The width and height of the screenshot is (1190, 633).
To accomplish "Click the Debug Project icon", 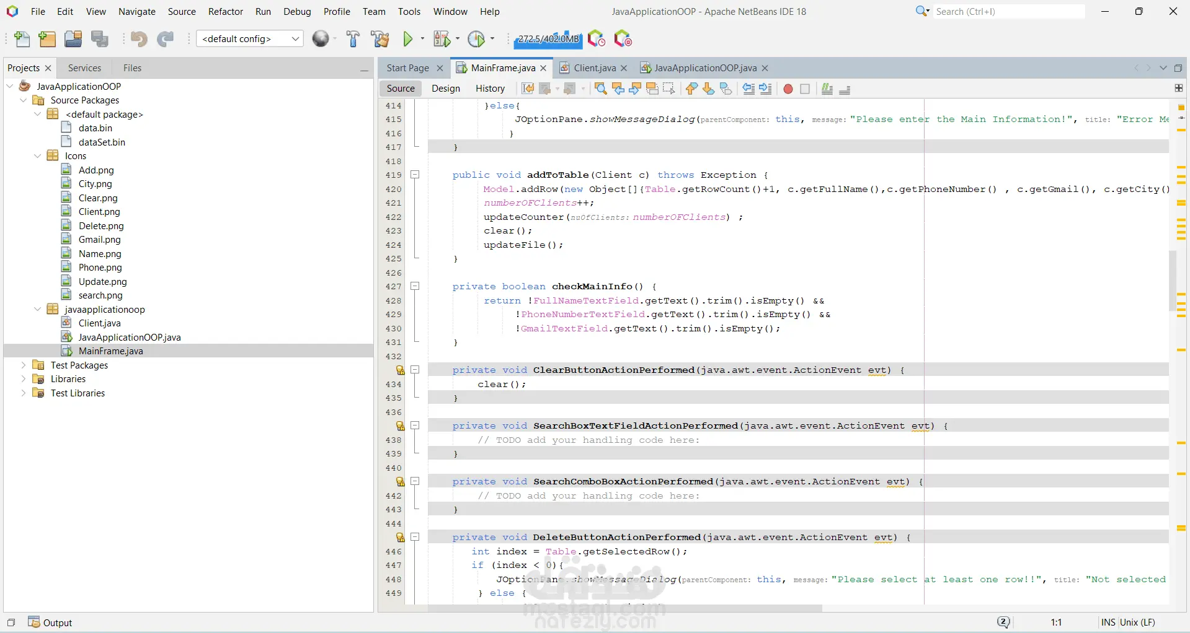I will point(442,39).
